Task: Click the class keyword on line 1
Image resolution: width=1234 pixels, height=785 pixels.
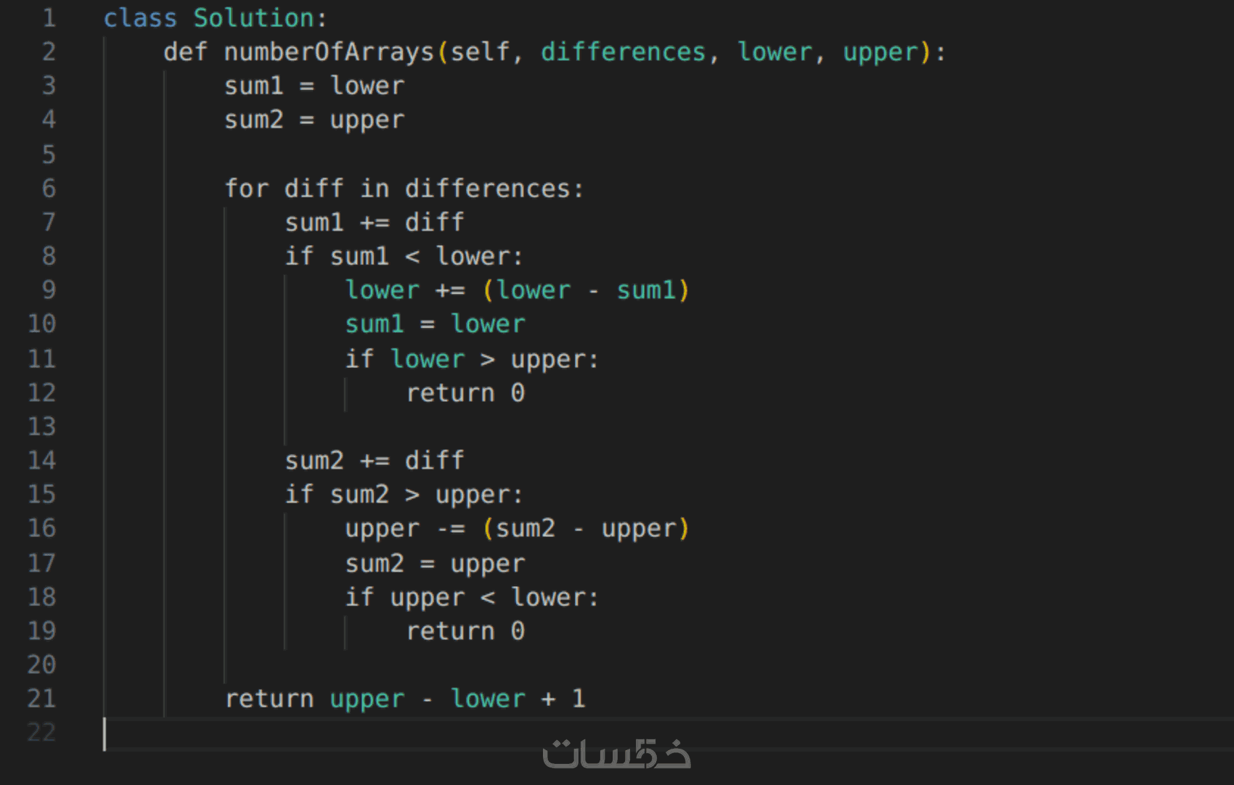Action: [x=140, y=17]
